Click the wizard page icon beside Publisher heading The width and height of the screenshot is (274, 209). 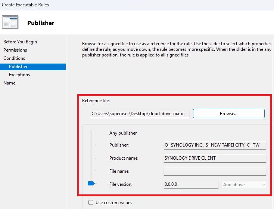10,22
